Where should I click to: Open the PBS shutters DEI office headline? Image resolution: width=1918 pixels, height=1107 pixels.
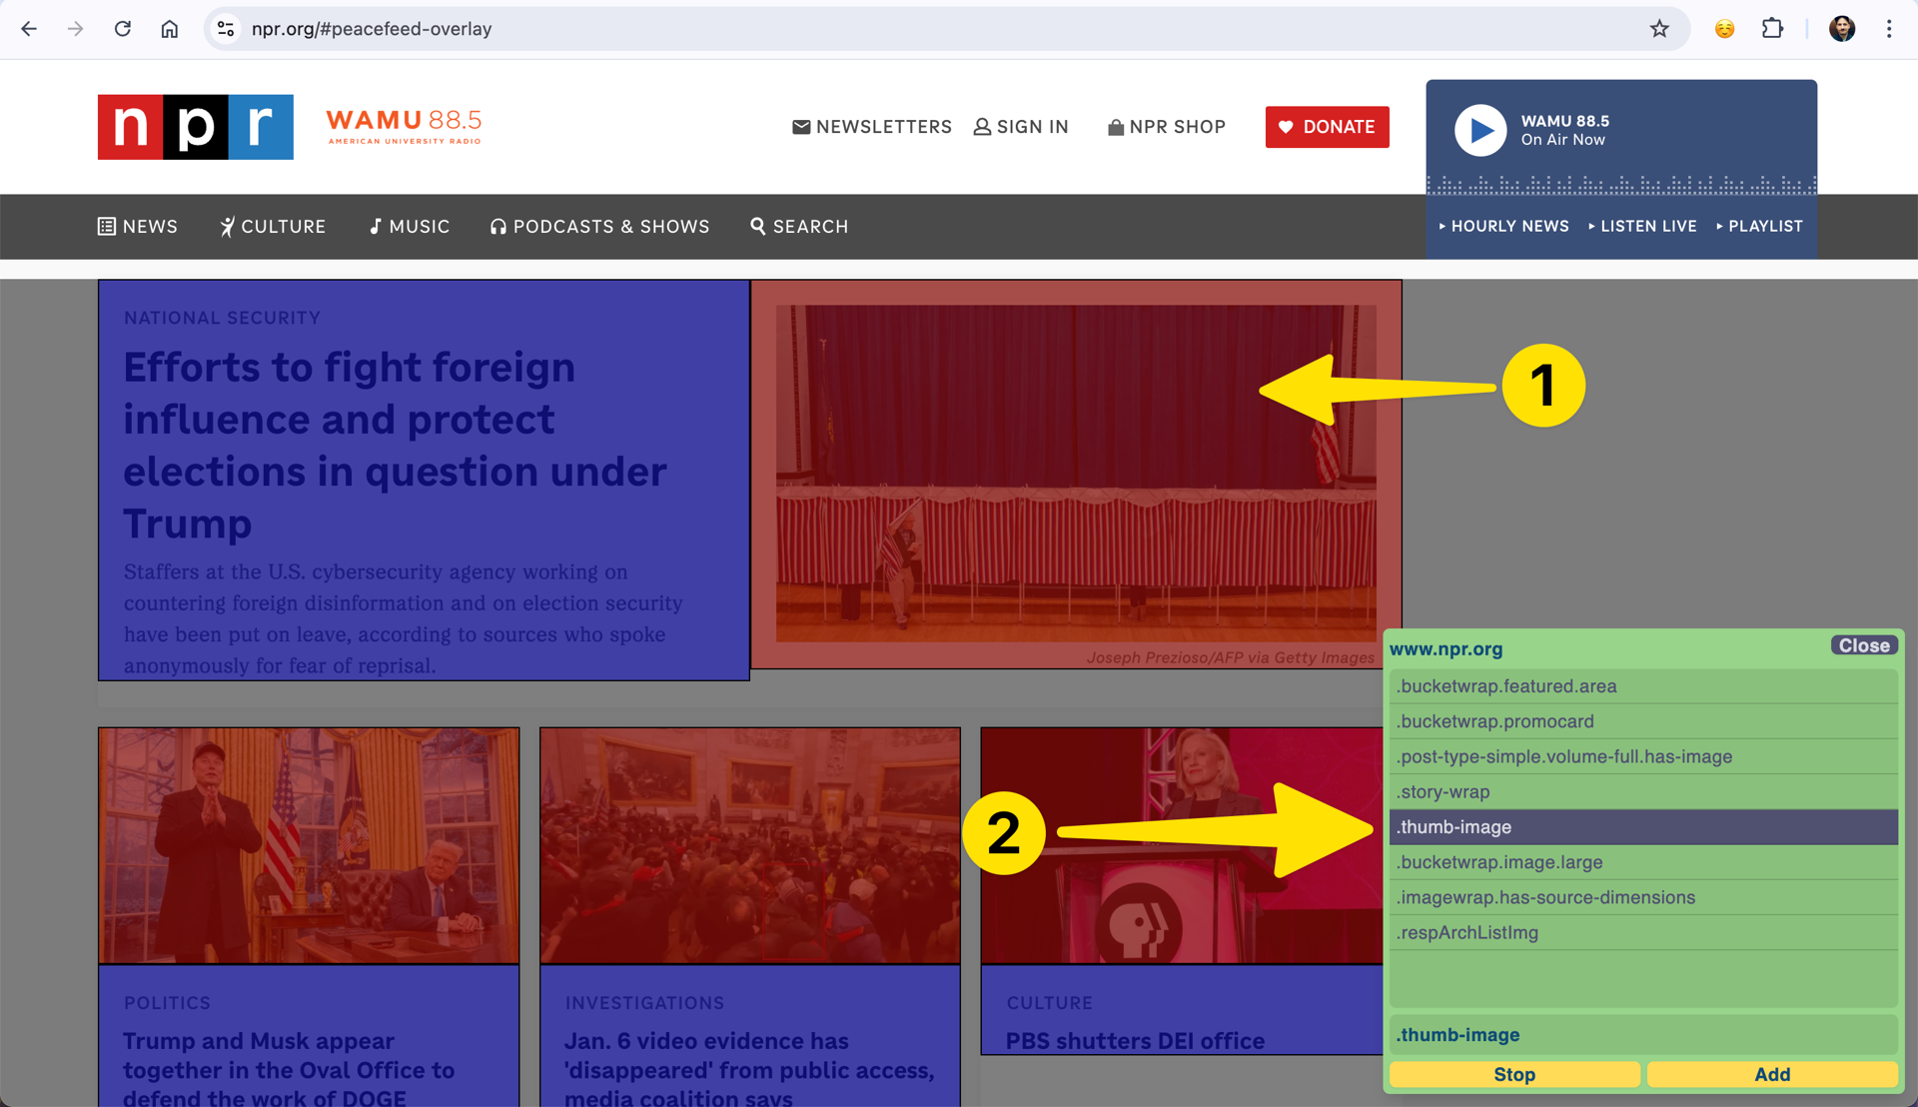click(1135, 1041)
